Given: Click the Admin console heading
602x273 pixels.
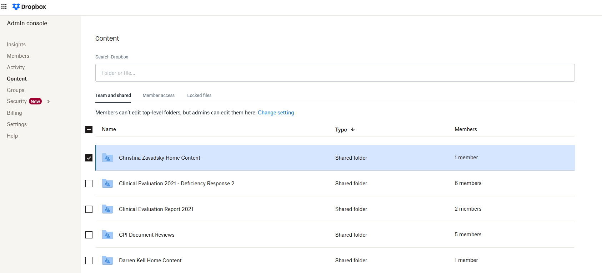Looking at the screenshot, I should coord(27,23).
